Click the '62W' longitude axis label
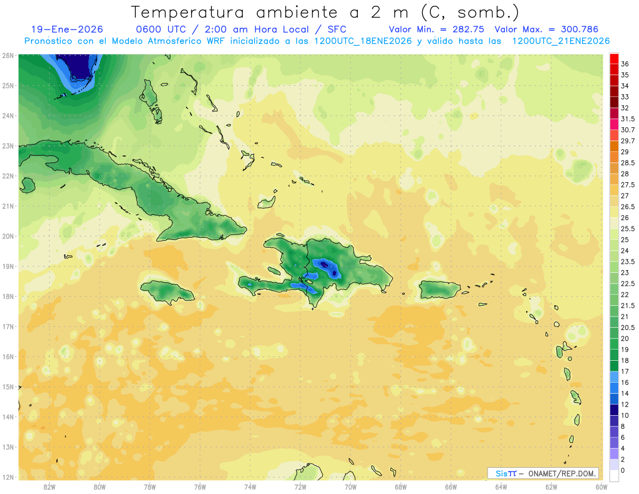Image resolution: width=639 pixels, height=494 pixels. pyautogui.click(x=552, y=487)
